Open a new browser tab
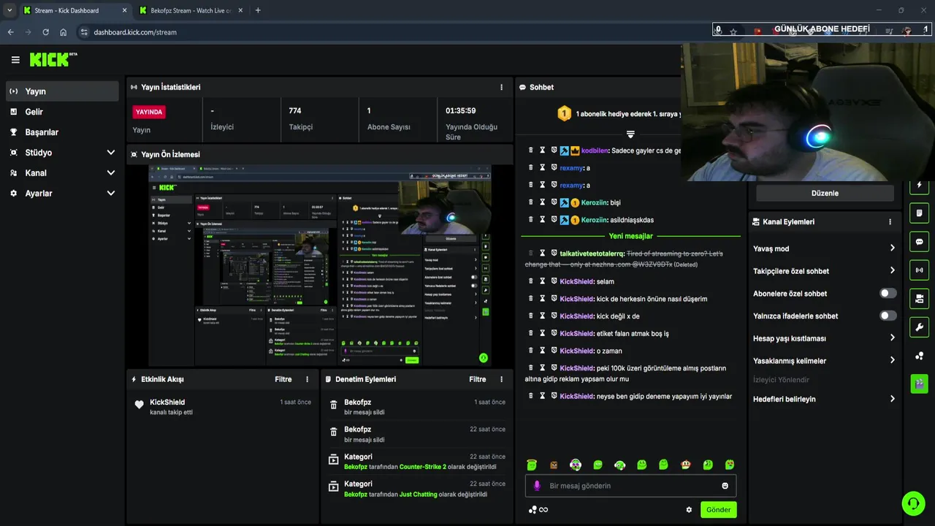 (x=258, y=10)
